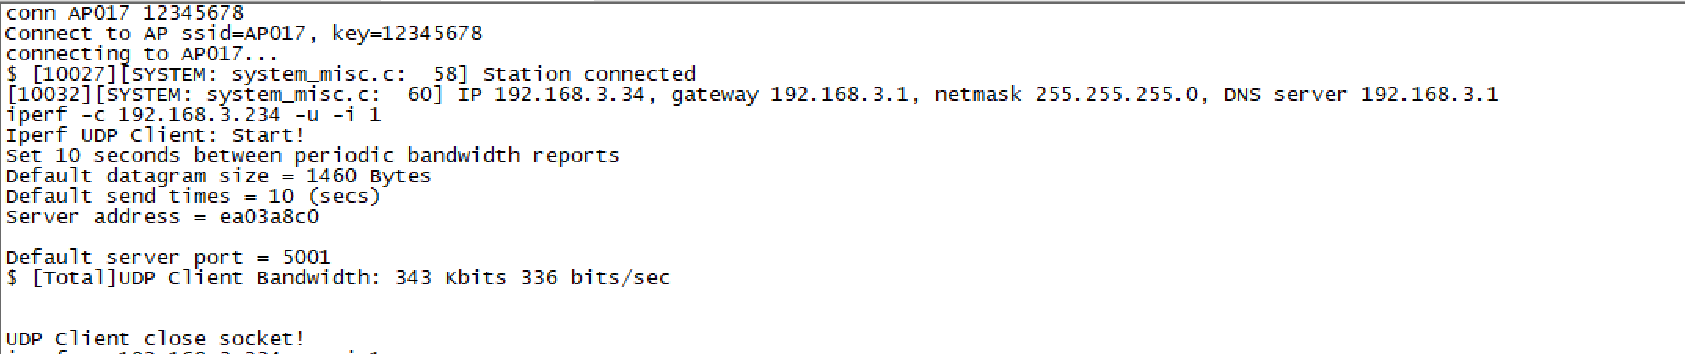Click the 'iperf -c 192.168.3.234' command
Viewport: 1685px width, 354px height.
point(143,115)
